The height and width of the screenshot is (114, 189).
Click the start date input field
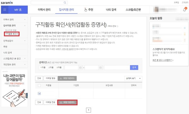click(72, 68)
